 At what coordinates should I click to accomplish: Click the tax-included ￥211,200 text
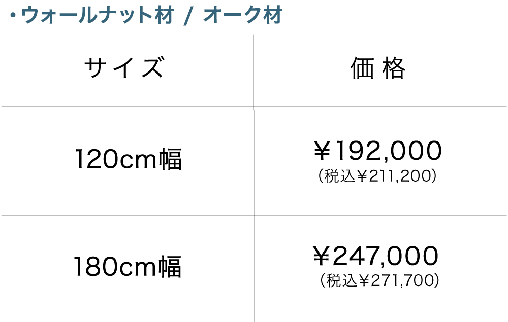[x=377, y=176]
